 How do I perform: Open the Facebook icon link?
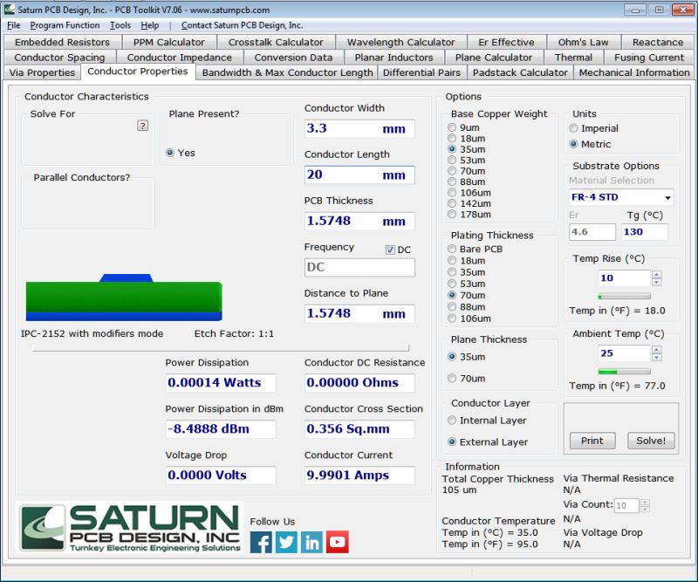pyautogui.click(x=261, y=542)
